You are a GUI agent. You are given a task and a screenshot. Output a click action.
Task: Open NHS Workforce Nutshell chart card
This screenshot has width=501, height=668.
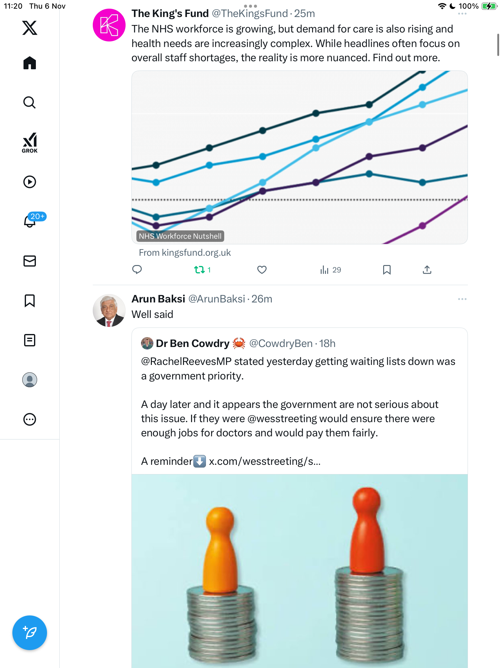tap(299, 157)
